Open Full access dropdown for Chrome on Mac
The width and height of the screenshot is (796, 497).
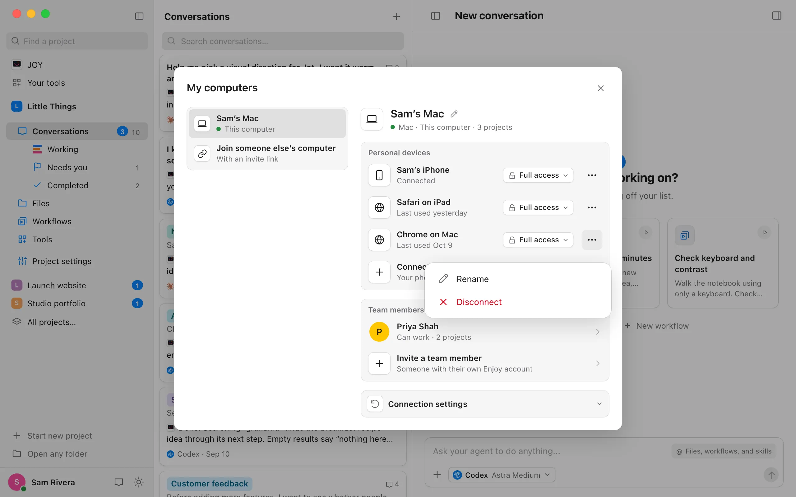click(538, 240)
